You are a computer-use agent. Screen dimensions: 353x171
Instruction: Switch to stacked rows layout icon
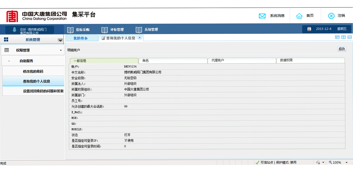pyautogui.click(x=350, y=37)
